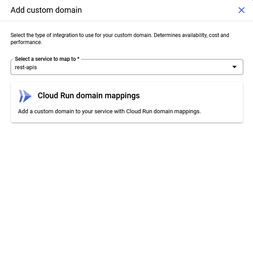The image size is (253, 271).
Task: Select the Cloud Run domain mappings heading
Action: 89,96
